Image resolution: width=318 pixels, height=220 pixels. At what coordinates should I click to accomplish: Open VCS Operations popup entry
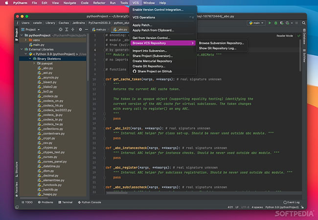click(163, 17)
